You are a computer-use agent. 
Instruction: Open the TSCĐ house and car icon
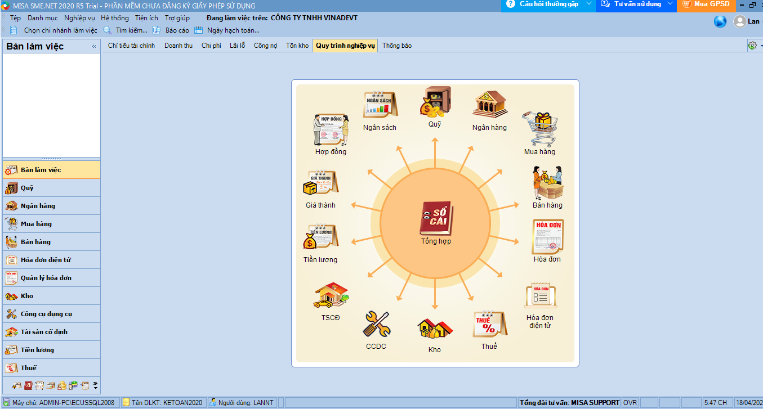331,296
